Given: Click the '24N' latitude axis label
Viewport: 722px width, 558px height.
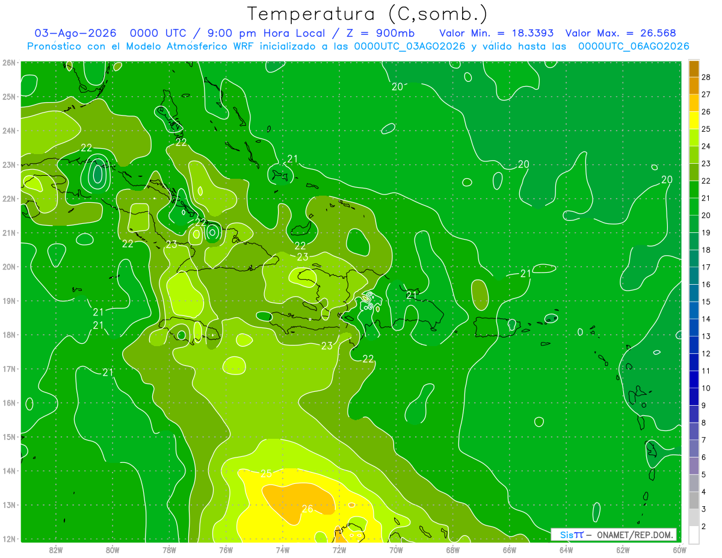Looking at the screenshot, I should [9, 131].
